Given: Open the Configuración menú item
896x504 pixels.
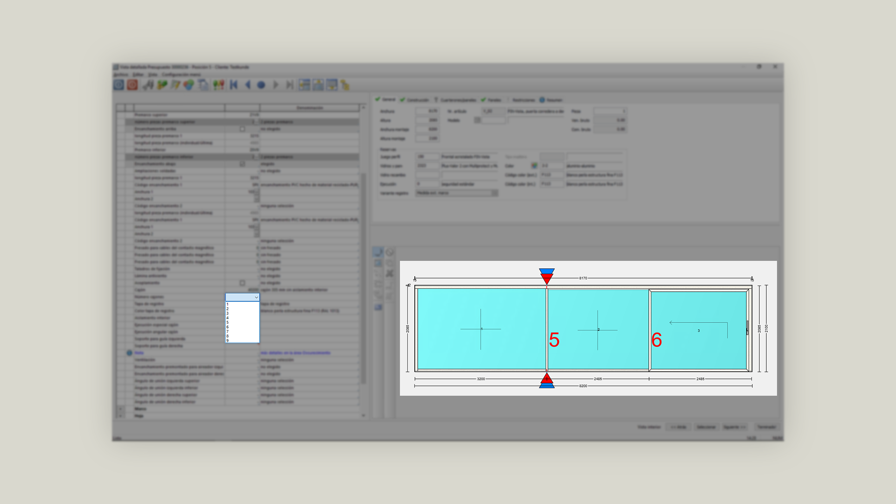Looking at the screenshot, I should pos(181,75).
